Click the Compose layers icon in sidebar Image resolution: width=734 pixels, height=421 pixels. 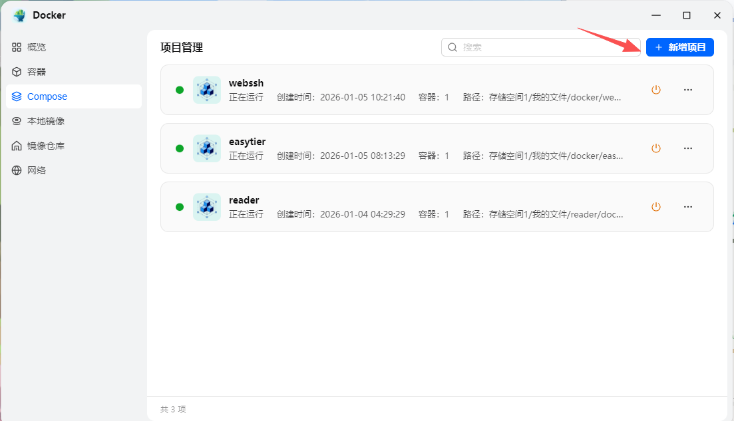(17, 96)
